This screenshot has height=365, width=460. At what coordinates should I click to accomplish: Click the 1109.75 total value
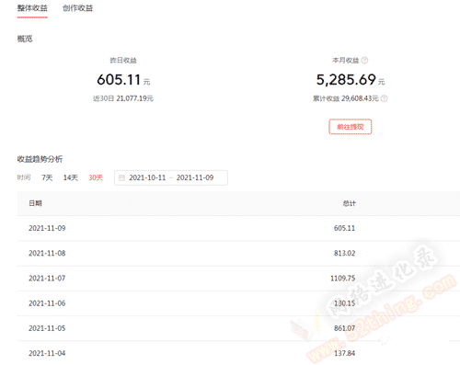click(x=342, y=279)
